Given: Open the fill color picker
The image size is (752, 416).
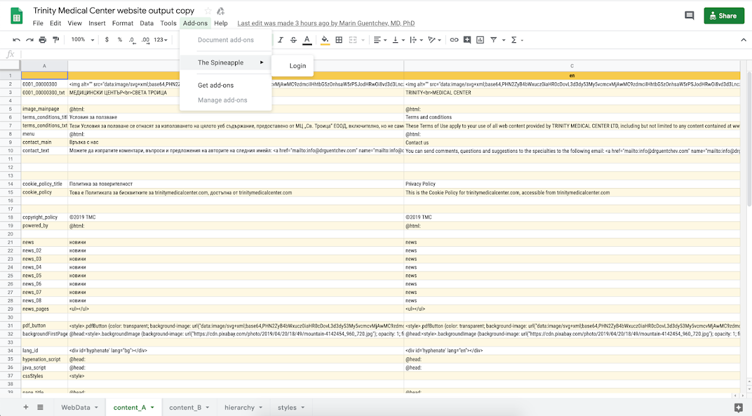Looking at the screenshot, I should click(x=325, y=40).
